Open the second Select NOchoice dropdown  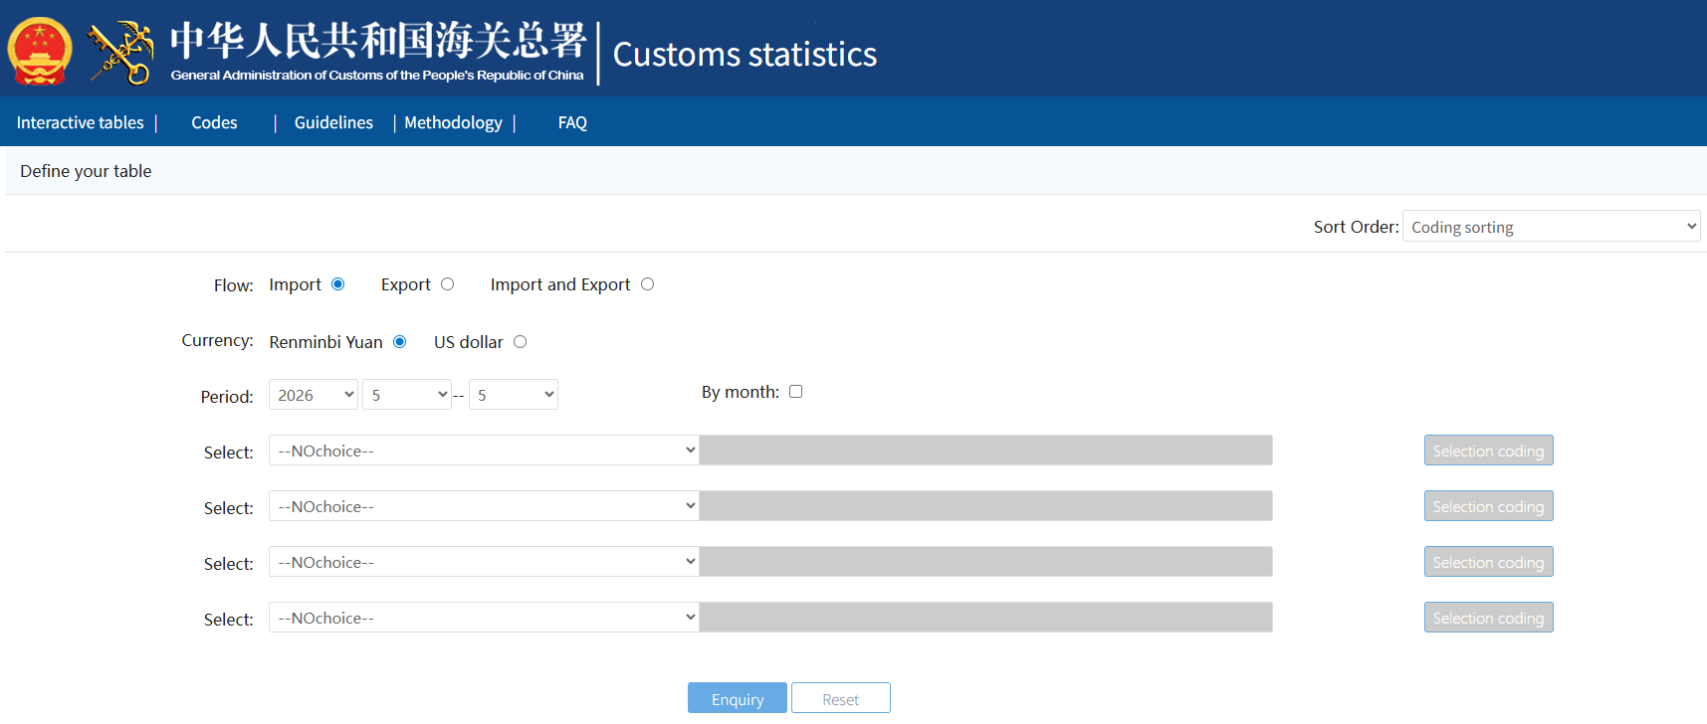484,506
